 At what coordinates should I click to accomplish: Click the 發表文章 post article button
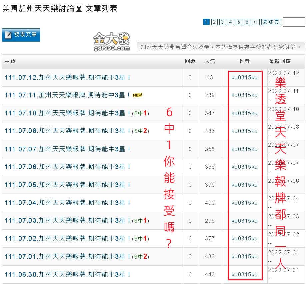21,35
